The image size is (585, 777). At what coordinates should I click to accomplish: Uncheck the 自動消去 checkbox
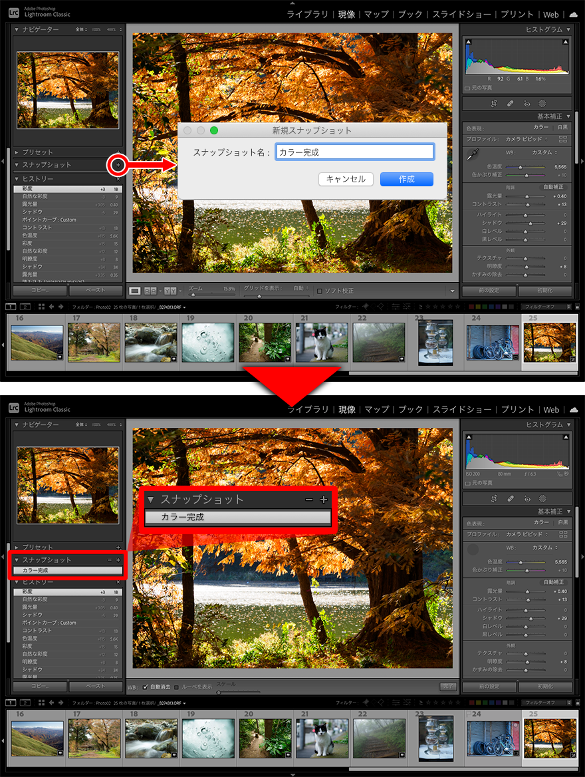[146, 687]
